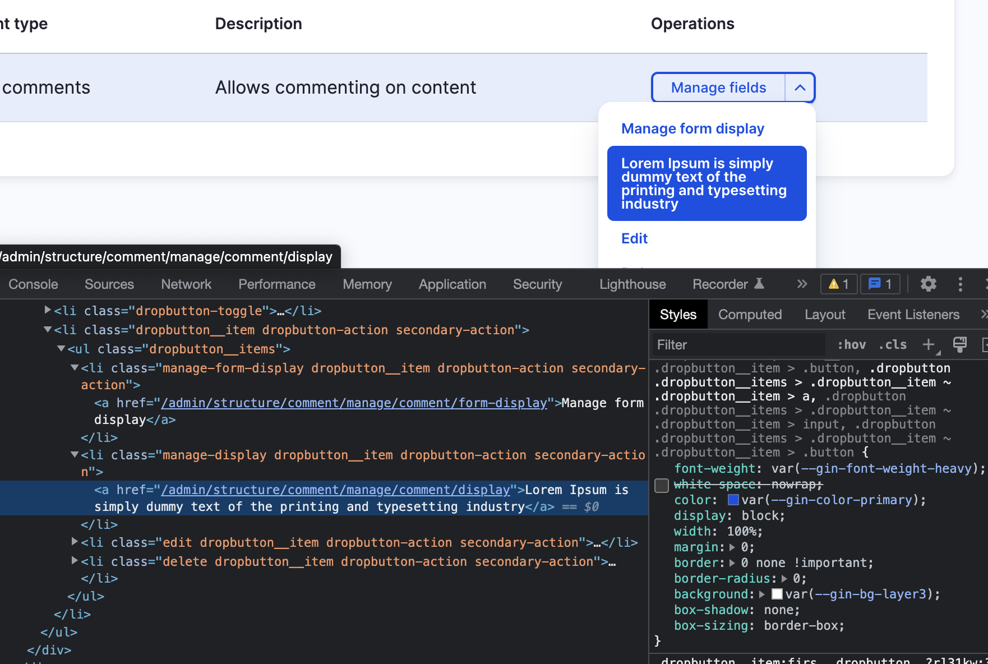Toggle the :hov element state panel
Image resolution: width=988 pixels, height=664 pixels.
pos(851,345)
